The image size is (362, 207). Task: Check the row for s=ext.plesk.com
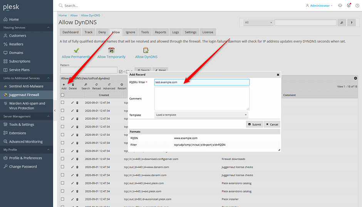62,191
